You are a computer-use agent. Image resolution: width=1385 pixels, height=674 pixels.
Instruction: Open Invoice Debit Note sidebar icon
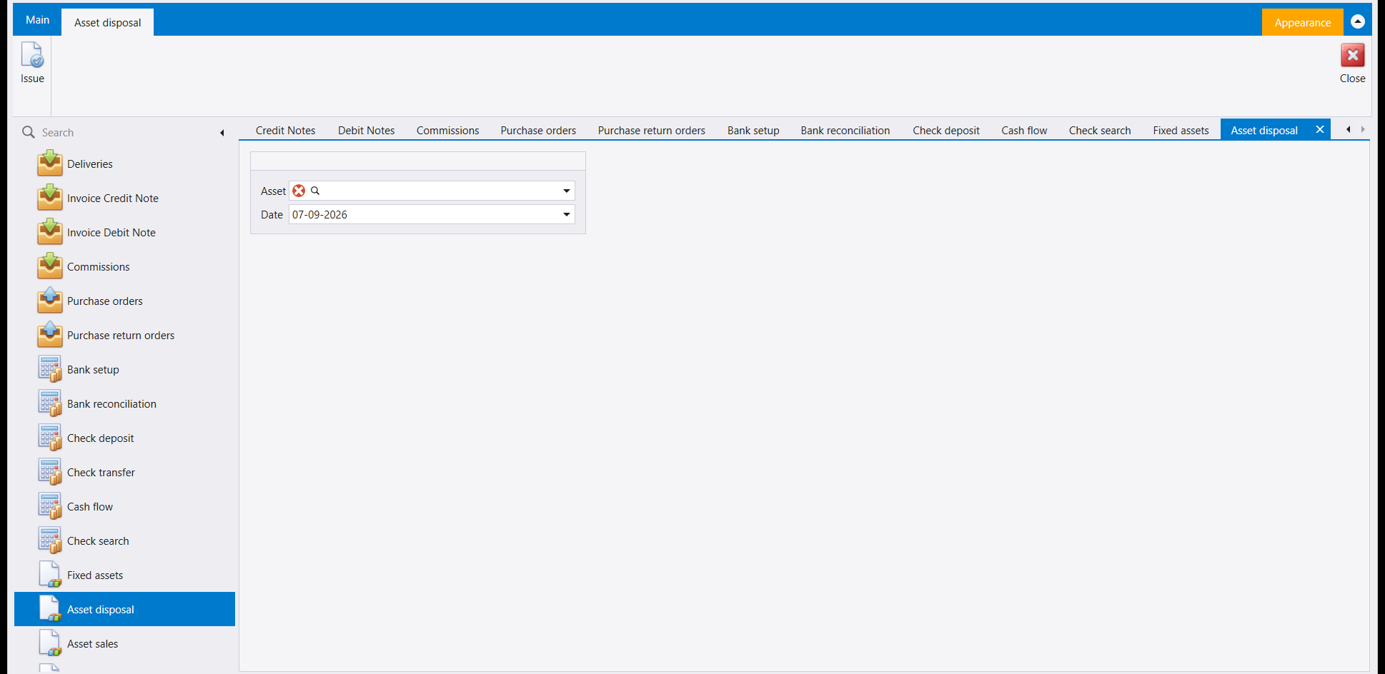click(50, 232)
